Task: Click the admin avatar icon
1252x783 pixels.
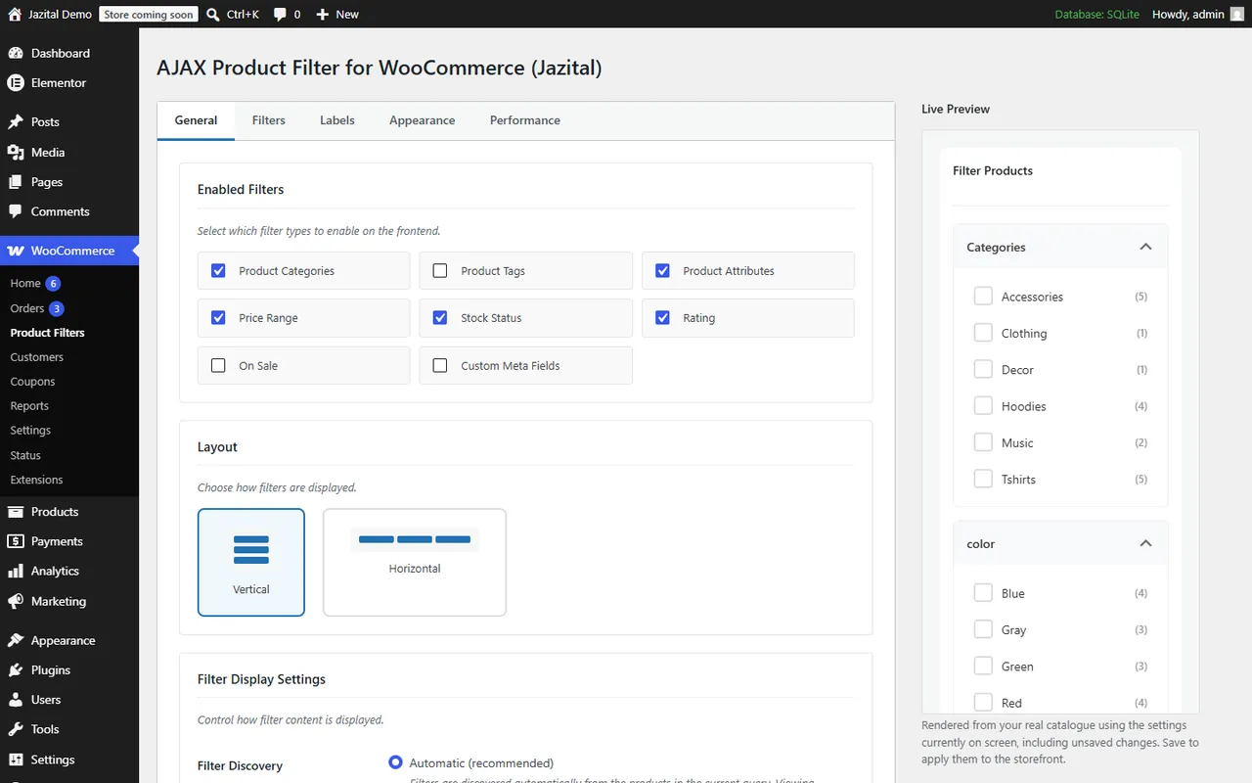Action: 1237,15
